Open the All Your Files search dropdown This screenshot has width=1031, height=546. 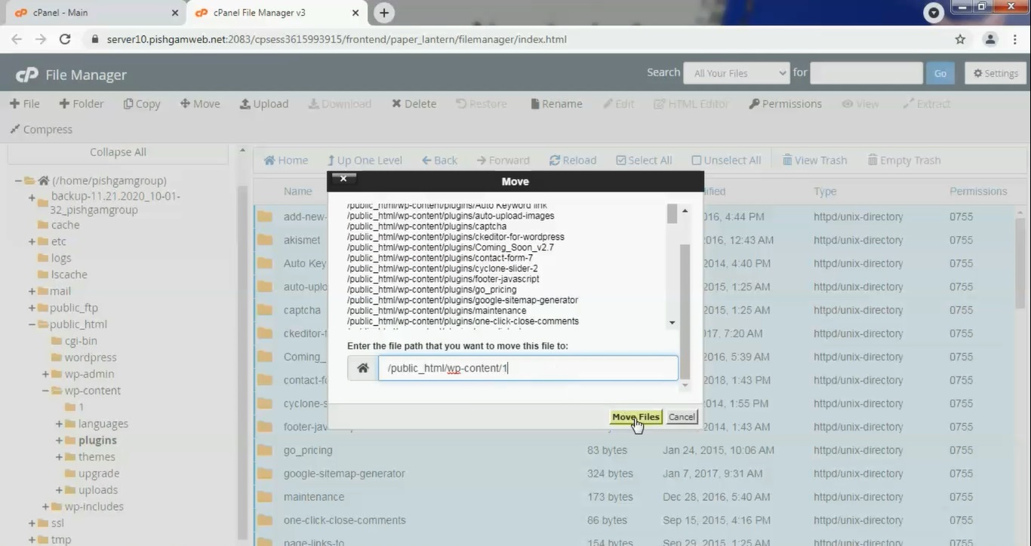(737, 73)
